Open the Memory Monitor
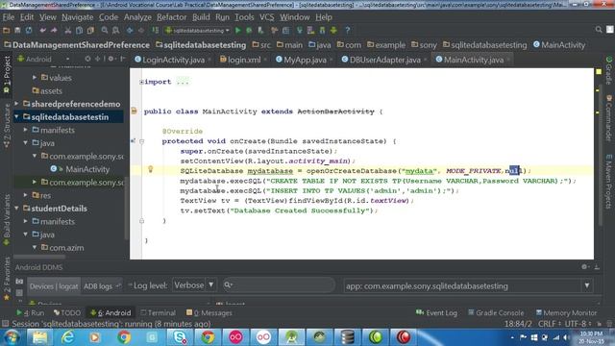Image resolution: width=615 pixels, height=346 pixels. tap(566, 312)
